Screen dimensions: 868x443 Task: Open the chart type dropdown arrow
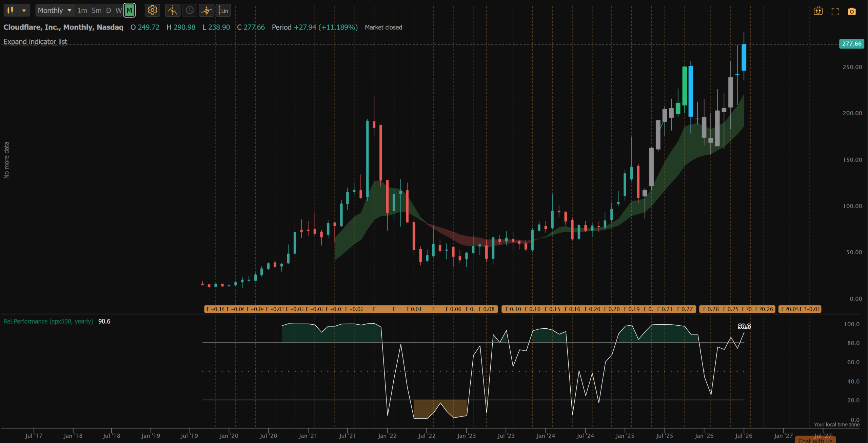click(x=24, y=11)
